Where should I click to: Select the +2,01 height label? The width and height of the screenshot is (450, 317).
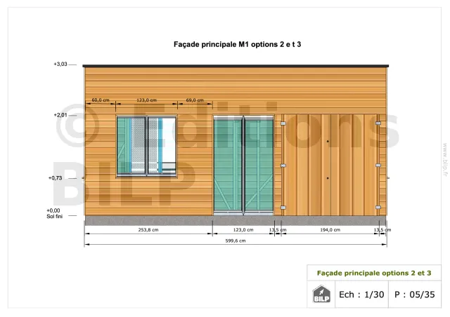click(x=60, y=114)
